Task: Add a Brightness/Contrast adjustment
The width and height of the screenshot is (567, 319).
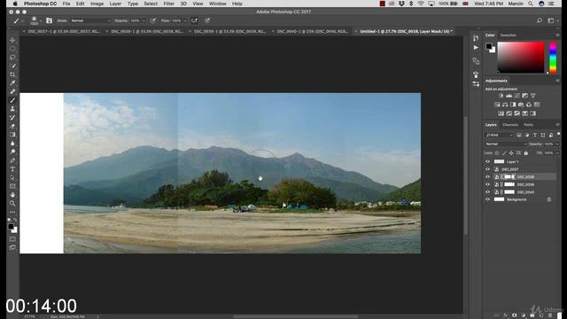Action: pyautogui.click(x=501, y=96)
